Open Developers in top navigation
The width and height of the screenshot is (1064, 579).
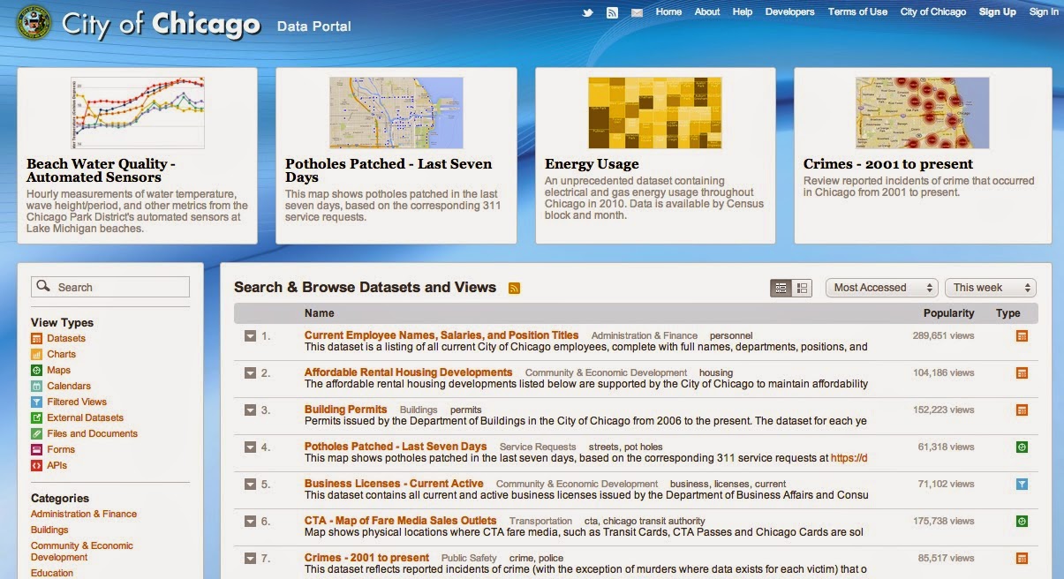click(x=789, y=11)
